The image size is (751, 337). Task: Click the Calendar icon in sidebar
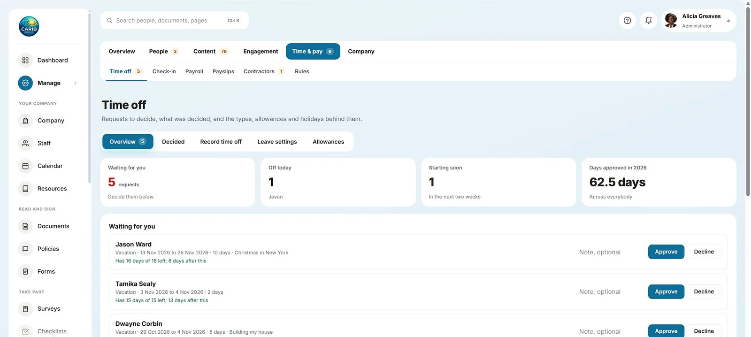(25, 166)
